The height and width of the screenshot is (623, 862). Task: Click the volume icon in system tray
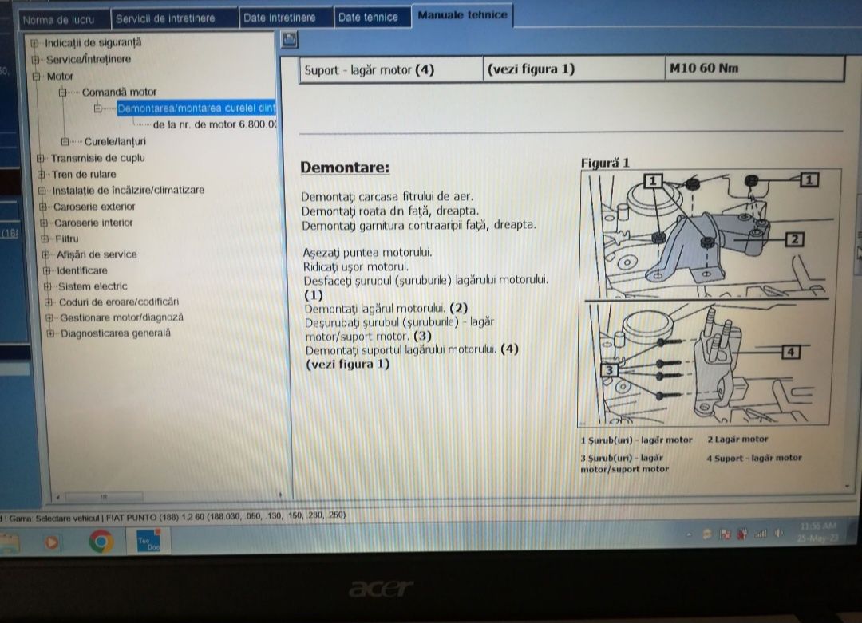[779, 533]
